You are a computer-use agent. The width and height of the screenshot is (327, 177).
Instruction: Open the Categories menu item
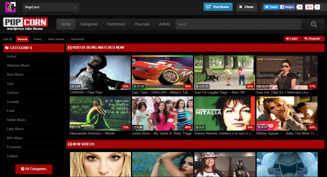click(89, 24)
